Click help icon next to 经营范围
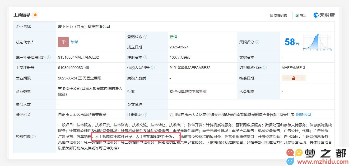The height and width of the screenshot is (166, 349). [34, 137]
